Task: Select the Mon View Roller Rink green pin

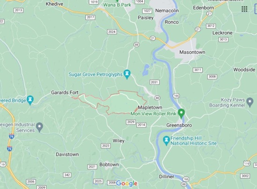Action: click(x=181, y=113)
